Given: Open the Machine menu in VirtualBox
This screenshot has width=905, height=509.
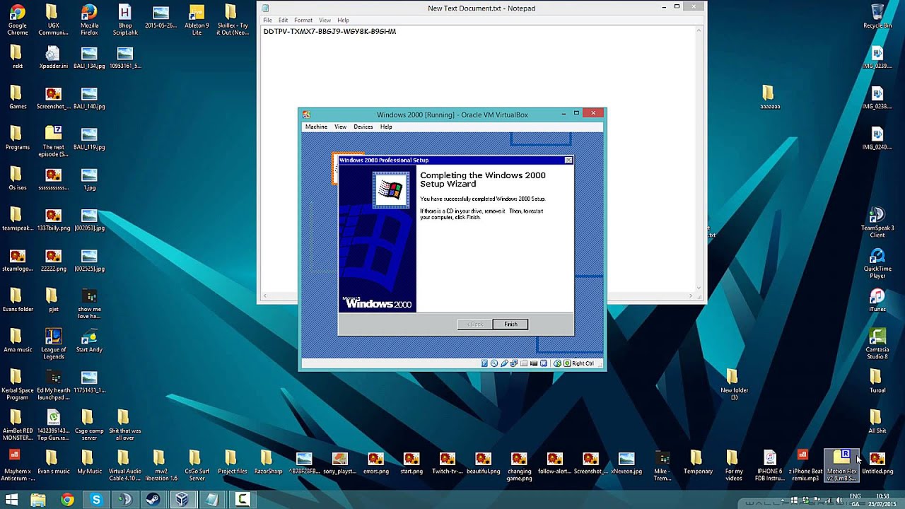Looking at the screenshot, I should 316,127.
